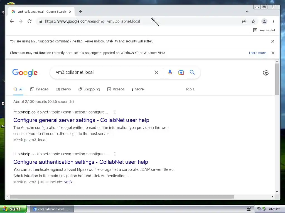
Task: Open the Reading list
Action: pyautogui.click(x=264, y=30)
